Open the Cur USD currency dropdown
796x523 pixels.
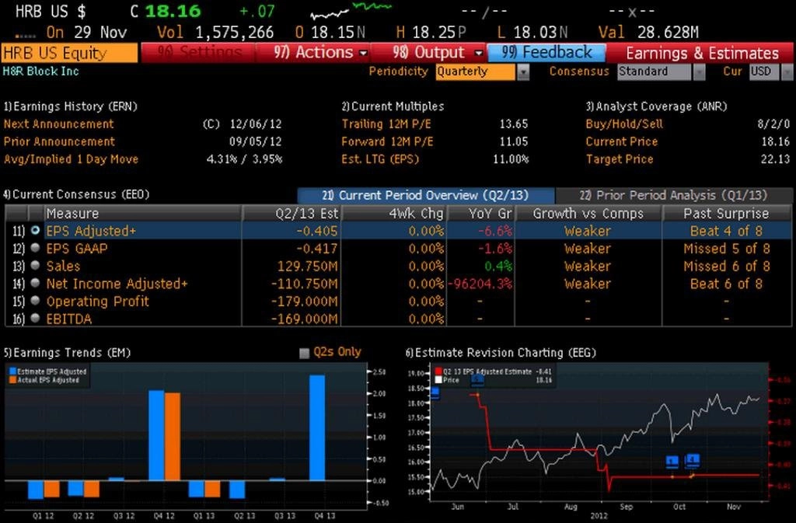pyautogui.click(x=787, y=72)
